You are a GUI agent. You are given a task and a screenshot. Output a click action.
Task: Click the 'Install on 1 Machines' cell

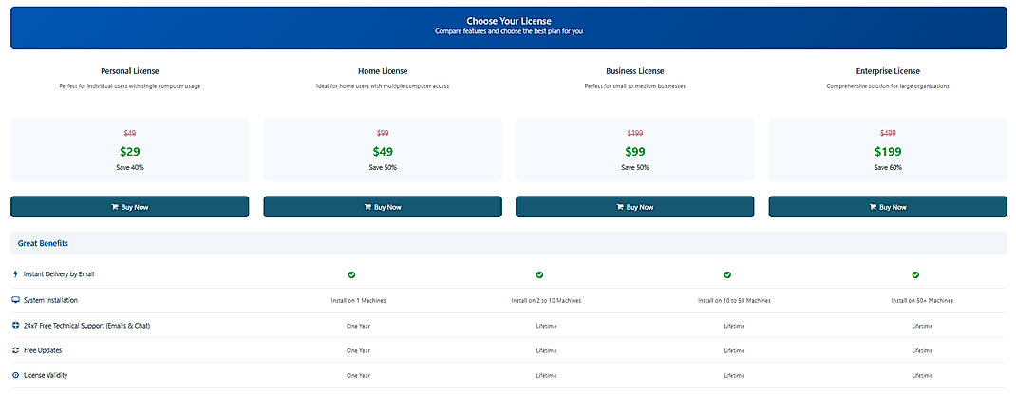coord(358,301)
